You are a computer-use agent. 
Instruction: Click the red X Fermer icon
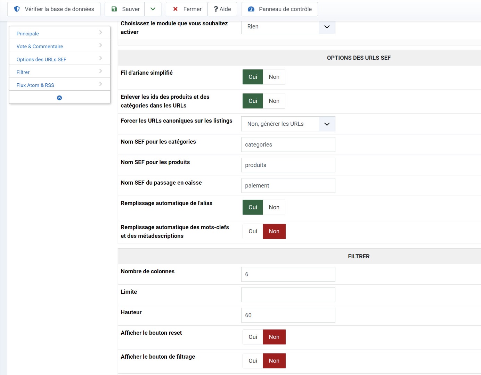(x=176, y=9)
